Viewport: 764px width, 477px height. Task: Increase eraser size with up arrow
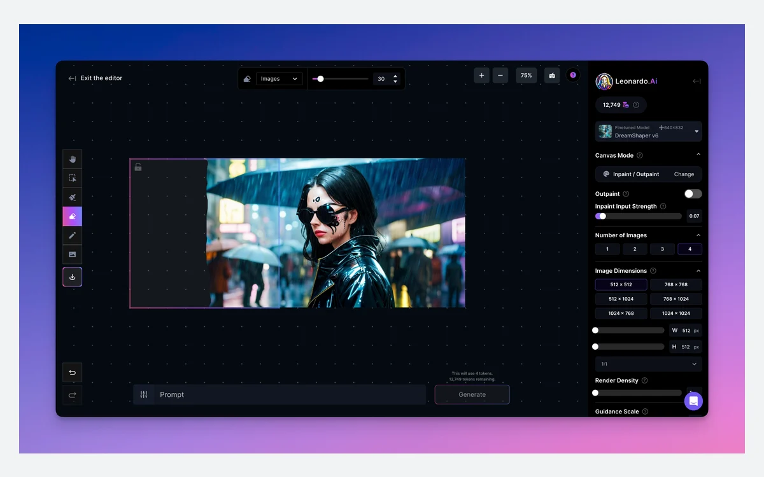point(395,76)
